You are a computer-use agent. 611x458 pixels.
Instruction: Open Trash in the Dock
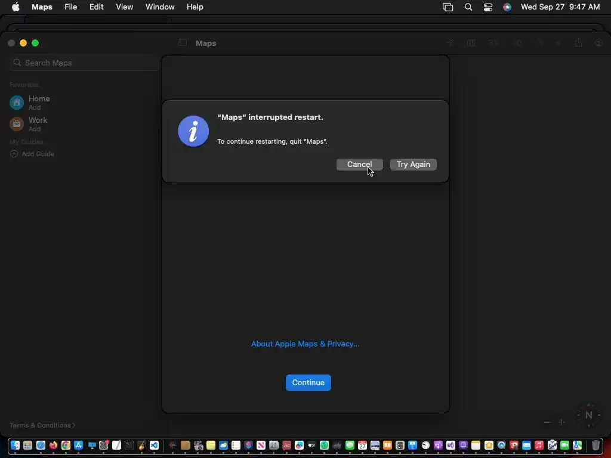[595, 445]
